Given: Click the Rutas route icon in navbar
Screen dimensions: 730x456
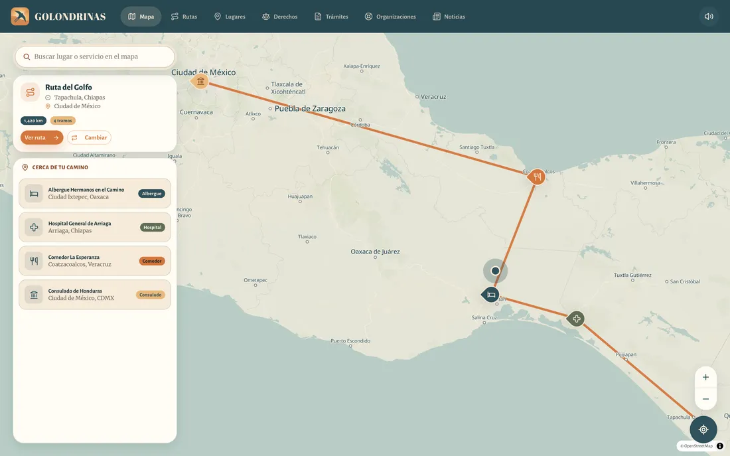Looking at the screenshot, I should tap(175, 17).
